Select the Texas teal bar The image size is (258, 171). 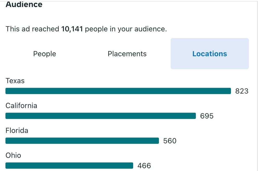(118, 91)
